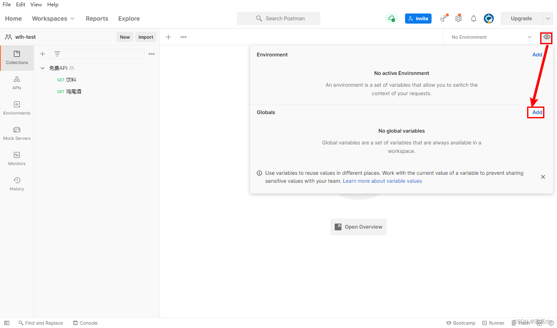Screen dimensions: 557x328
Task: Click the Import button
Action: click(x=146, y=37)
